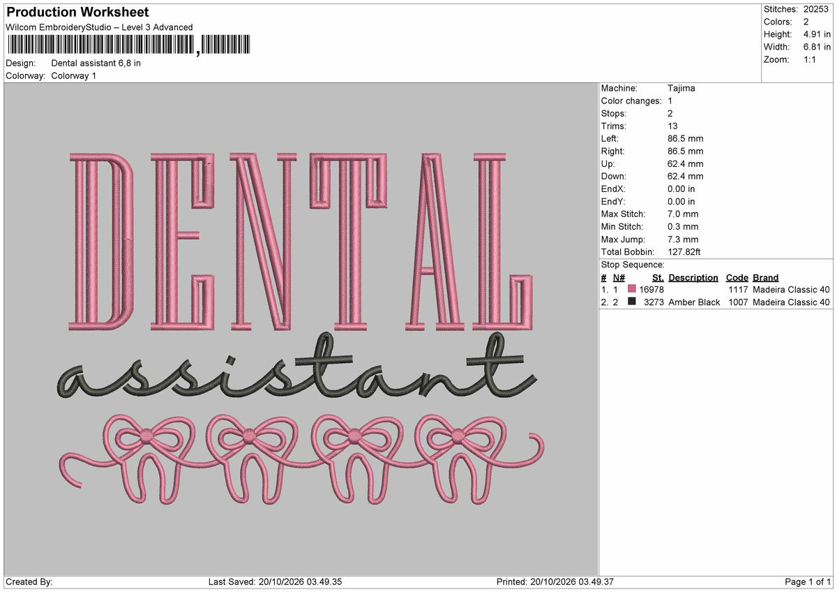Click the Max Jump value 7.3 mm

(683, 239)
